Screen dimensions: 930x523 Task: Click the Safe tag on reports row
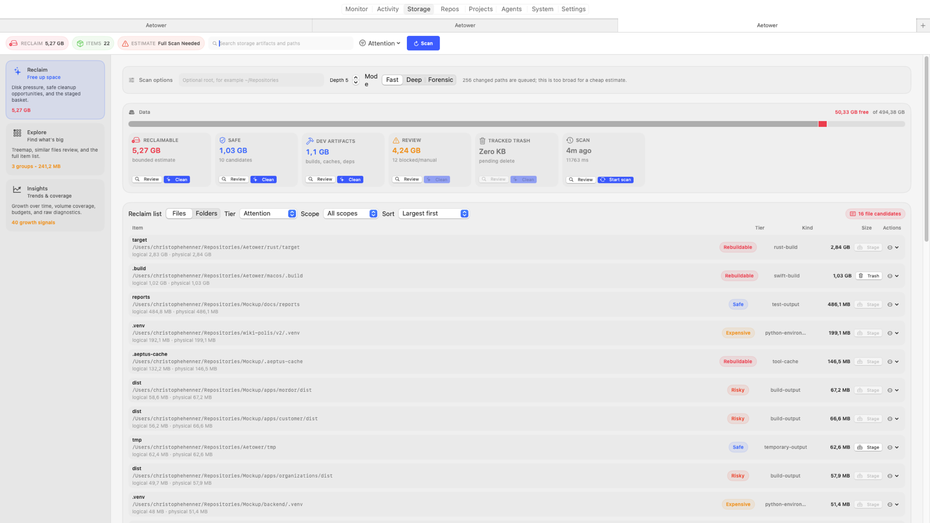point(738,305)
